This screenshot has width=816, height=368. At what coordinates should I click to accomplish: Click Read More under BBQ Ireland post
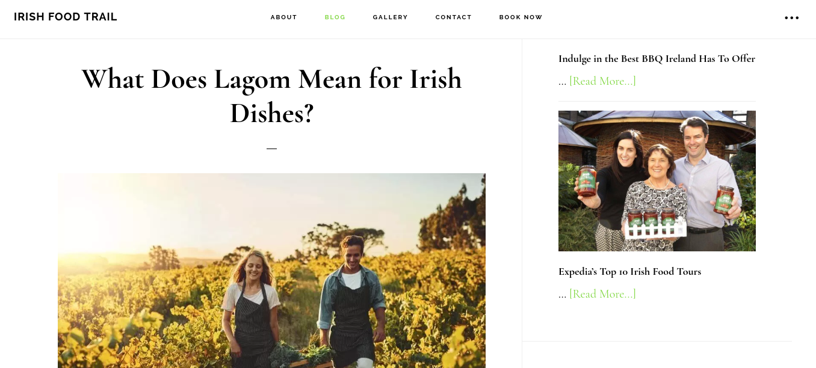click(602, 81)
